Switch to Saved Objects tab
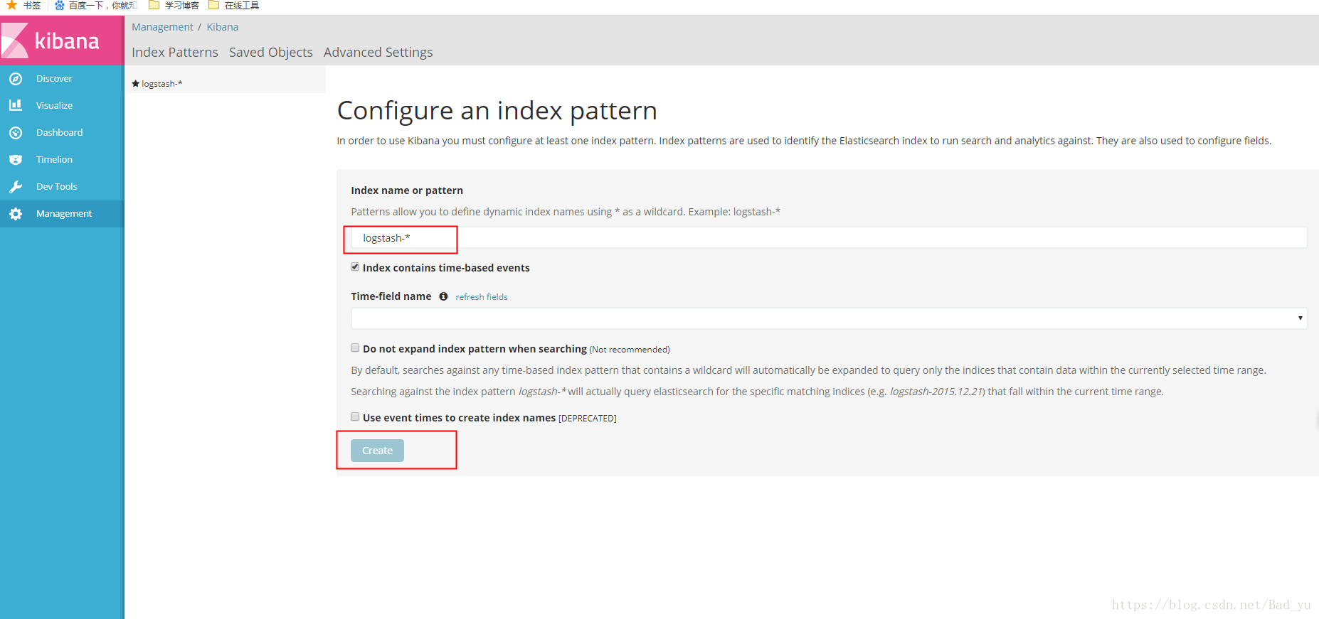1319x619 pixels. tap(271, 53)
